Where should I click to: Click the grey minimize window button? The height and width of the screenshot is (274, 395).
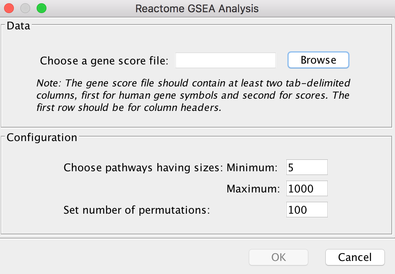pos(25,8)
